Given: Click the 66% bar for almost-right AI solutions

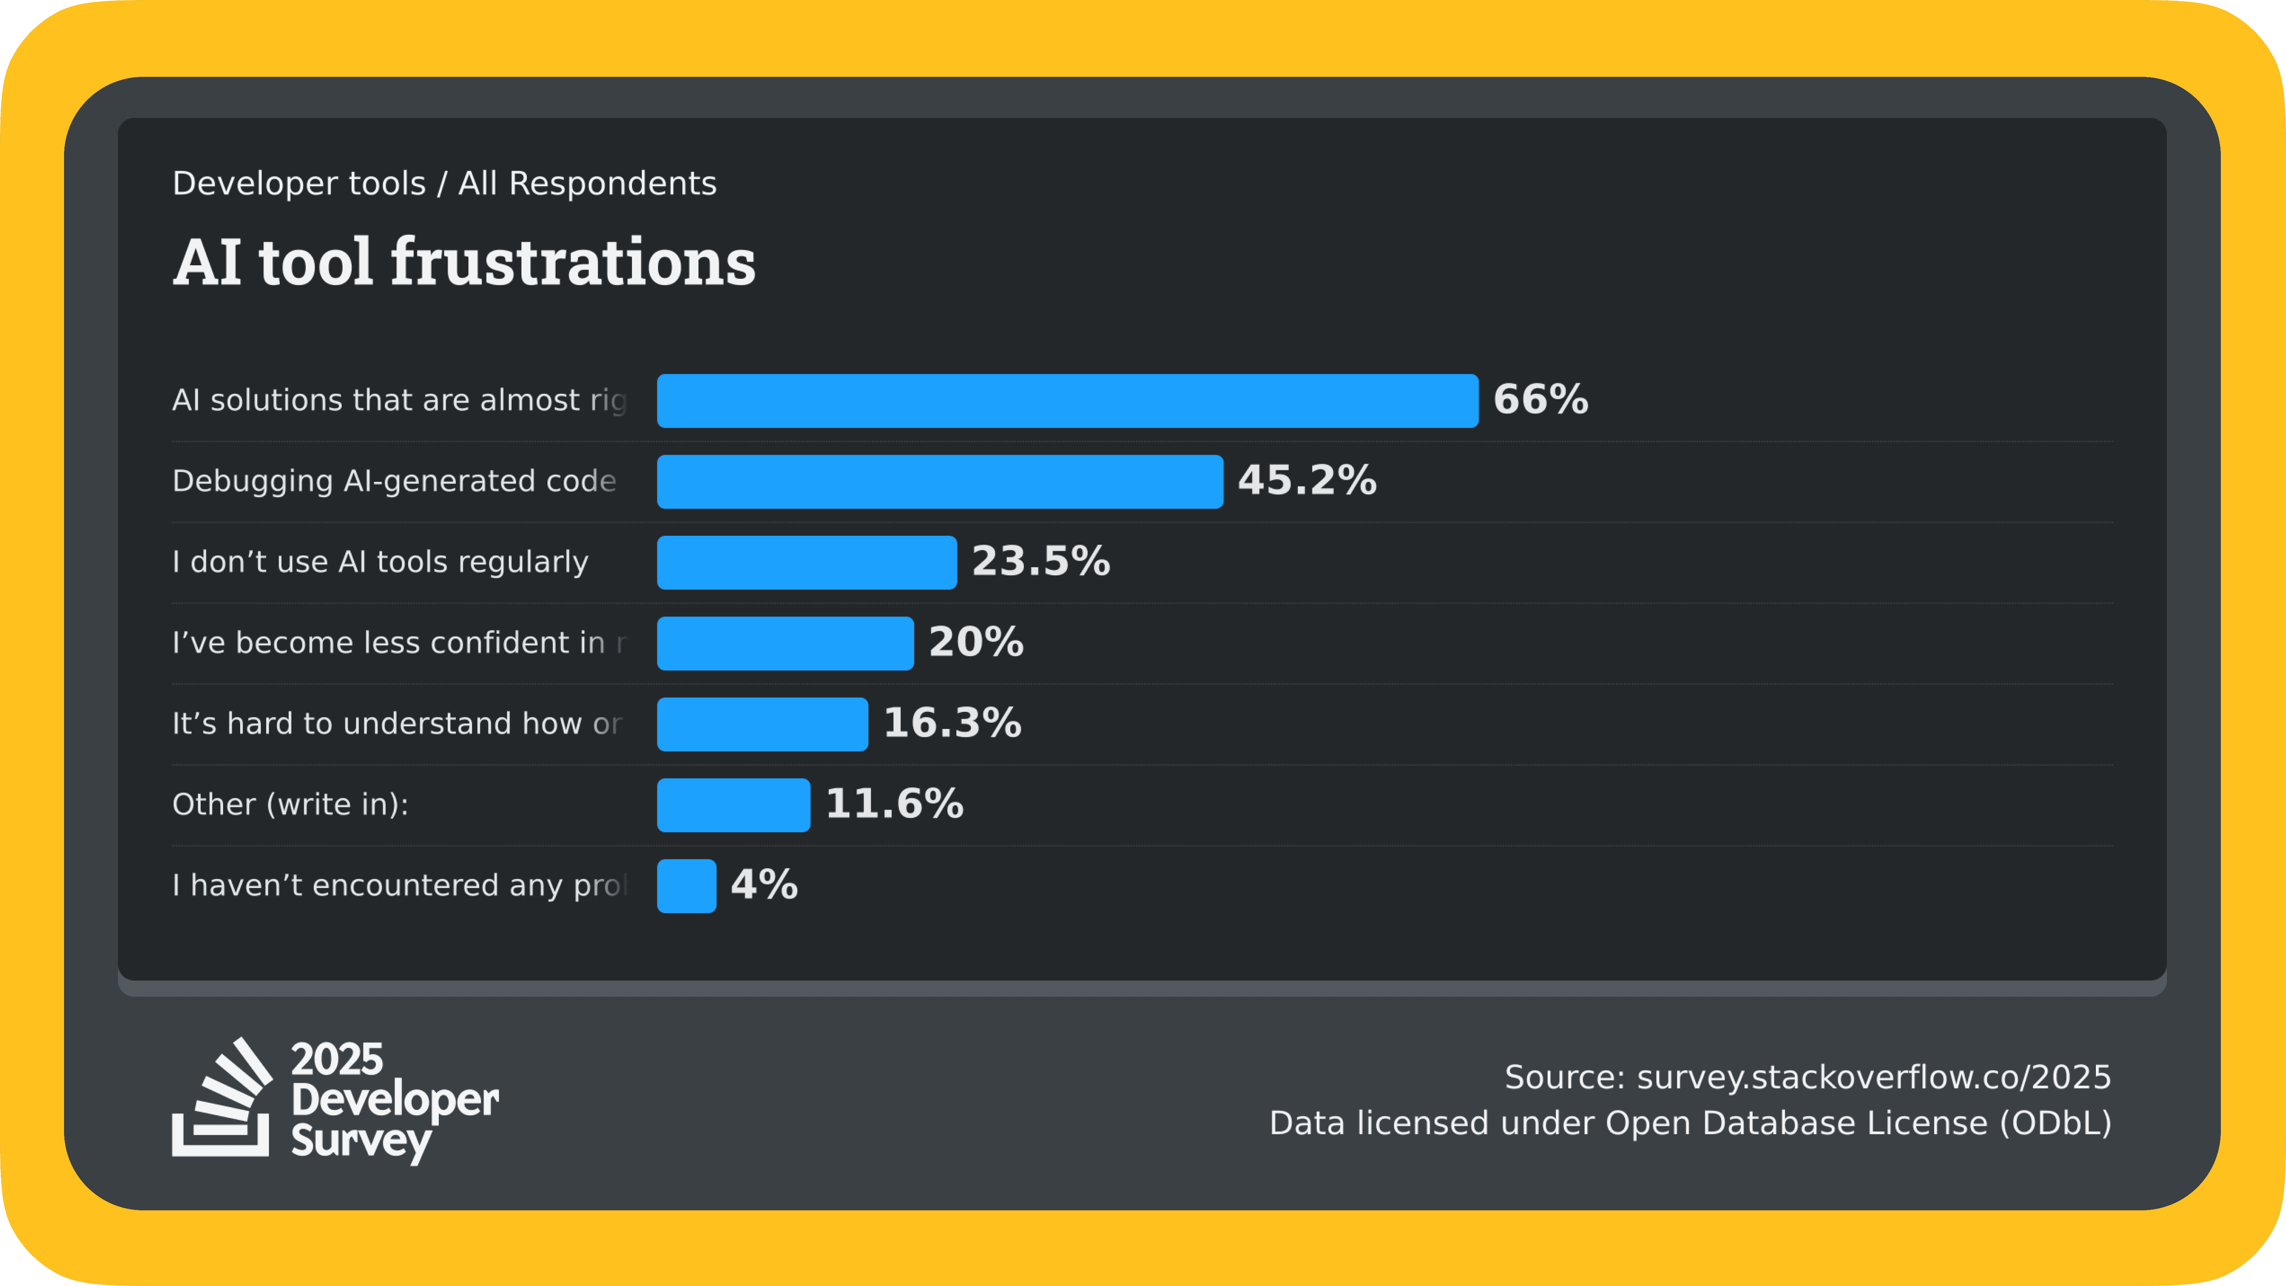Looking at the screenshot, I should coord(1068,401).
